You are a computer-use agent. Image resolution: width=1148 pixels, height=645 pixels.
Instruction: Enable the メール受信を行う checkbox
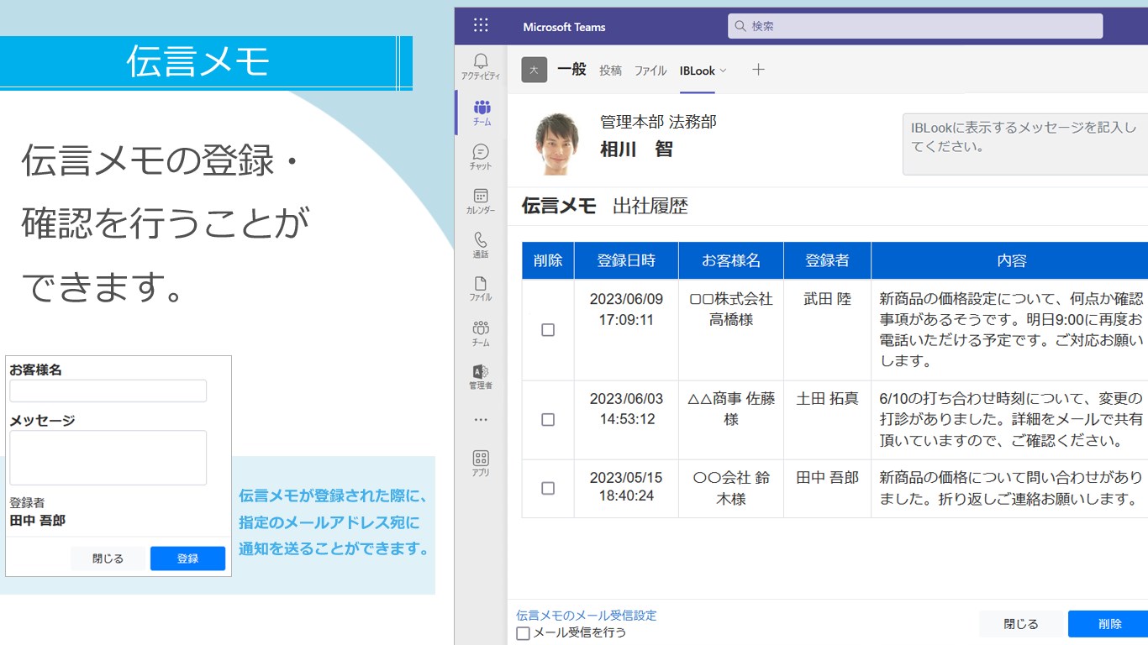[x=523, y=633]
